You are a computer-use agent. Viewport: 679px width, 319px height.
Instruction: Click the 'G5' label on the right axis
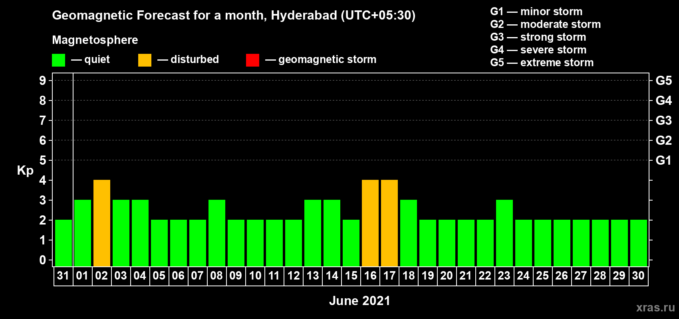click(664, 81)
